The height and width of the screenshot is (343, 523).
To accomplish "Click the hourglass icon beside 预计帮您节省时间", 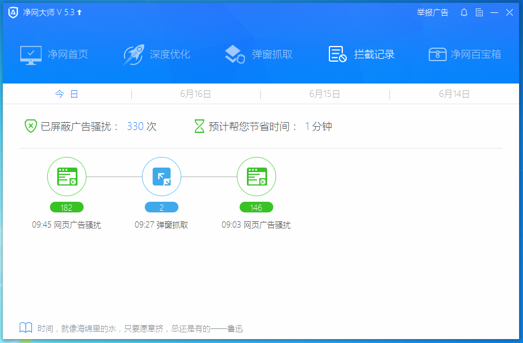I will [x=199, y=126].
